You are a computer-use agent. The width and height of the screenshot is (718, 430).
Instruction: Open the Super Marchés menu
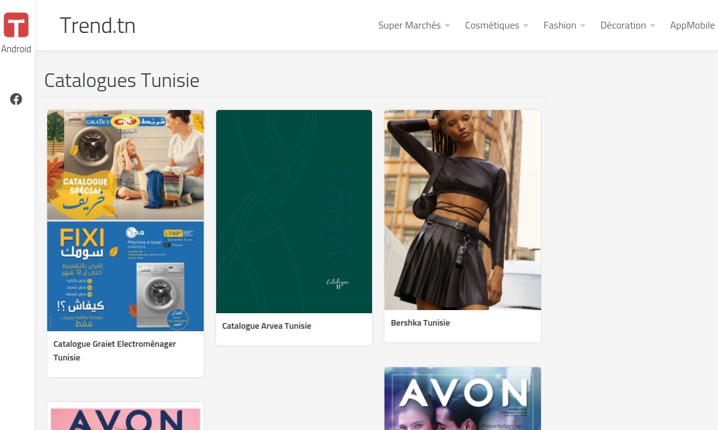(x=409, y=25)
